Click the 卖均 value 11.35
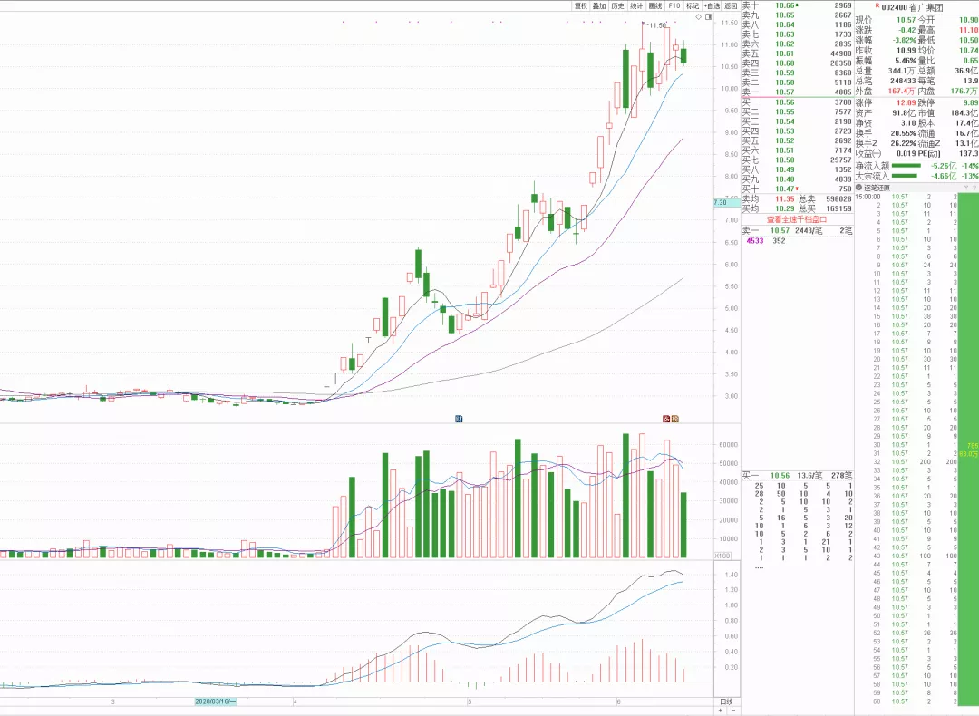The height and width of the screenshot is (716, 979). [785, 199]
